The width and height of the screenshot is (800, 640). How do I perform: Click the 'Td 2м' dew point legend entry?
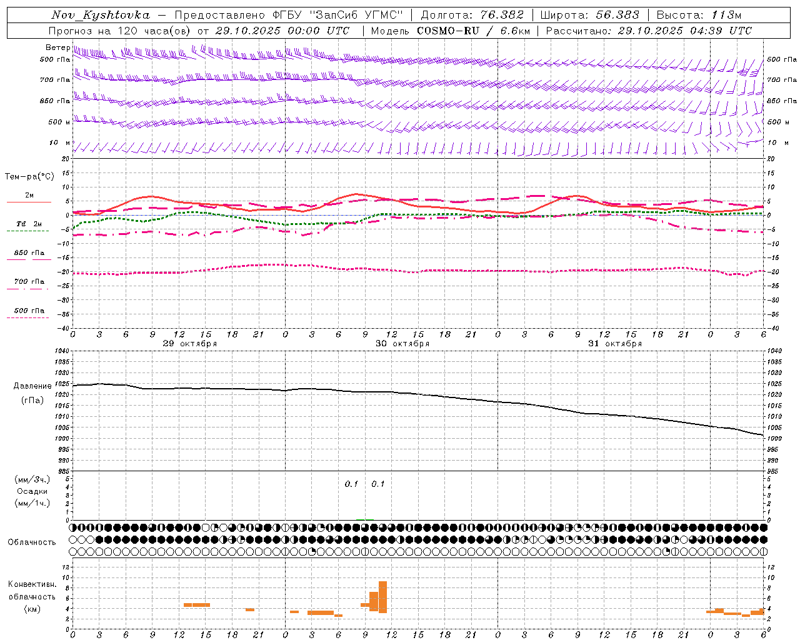29,224
